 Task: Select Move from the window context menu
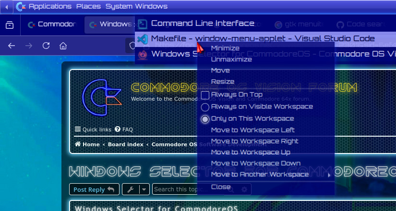[266, 70]
